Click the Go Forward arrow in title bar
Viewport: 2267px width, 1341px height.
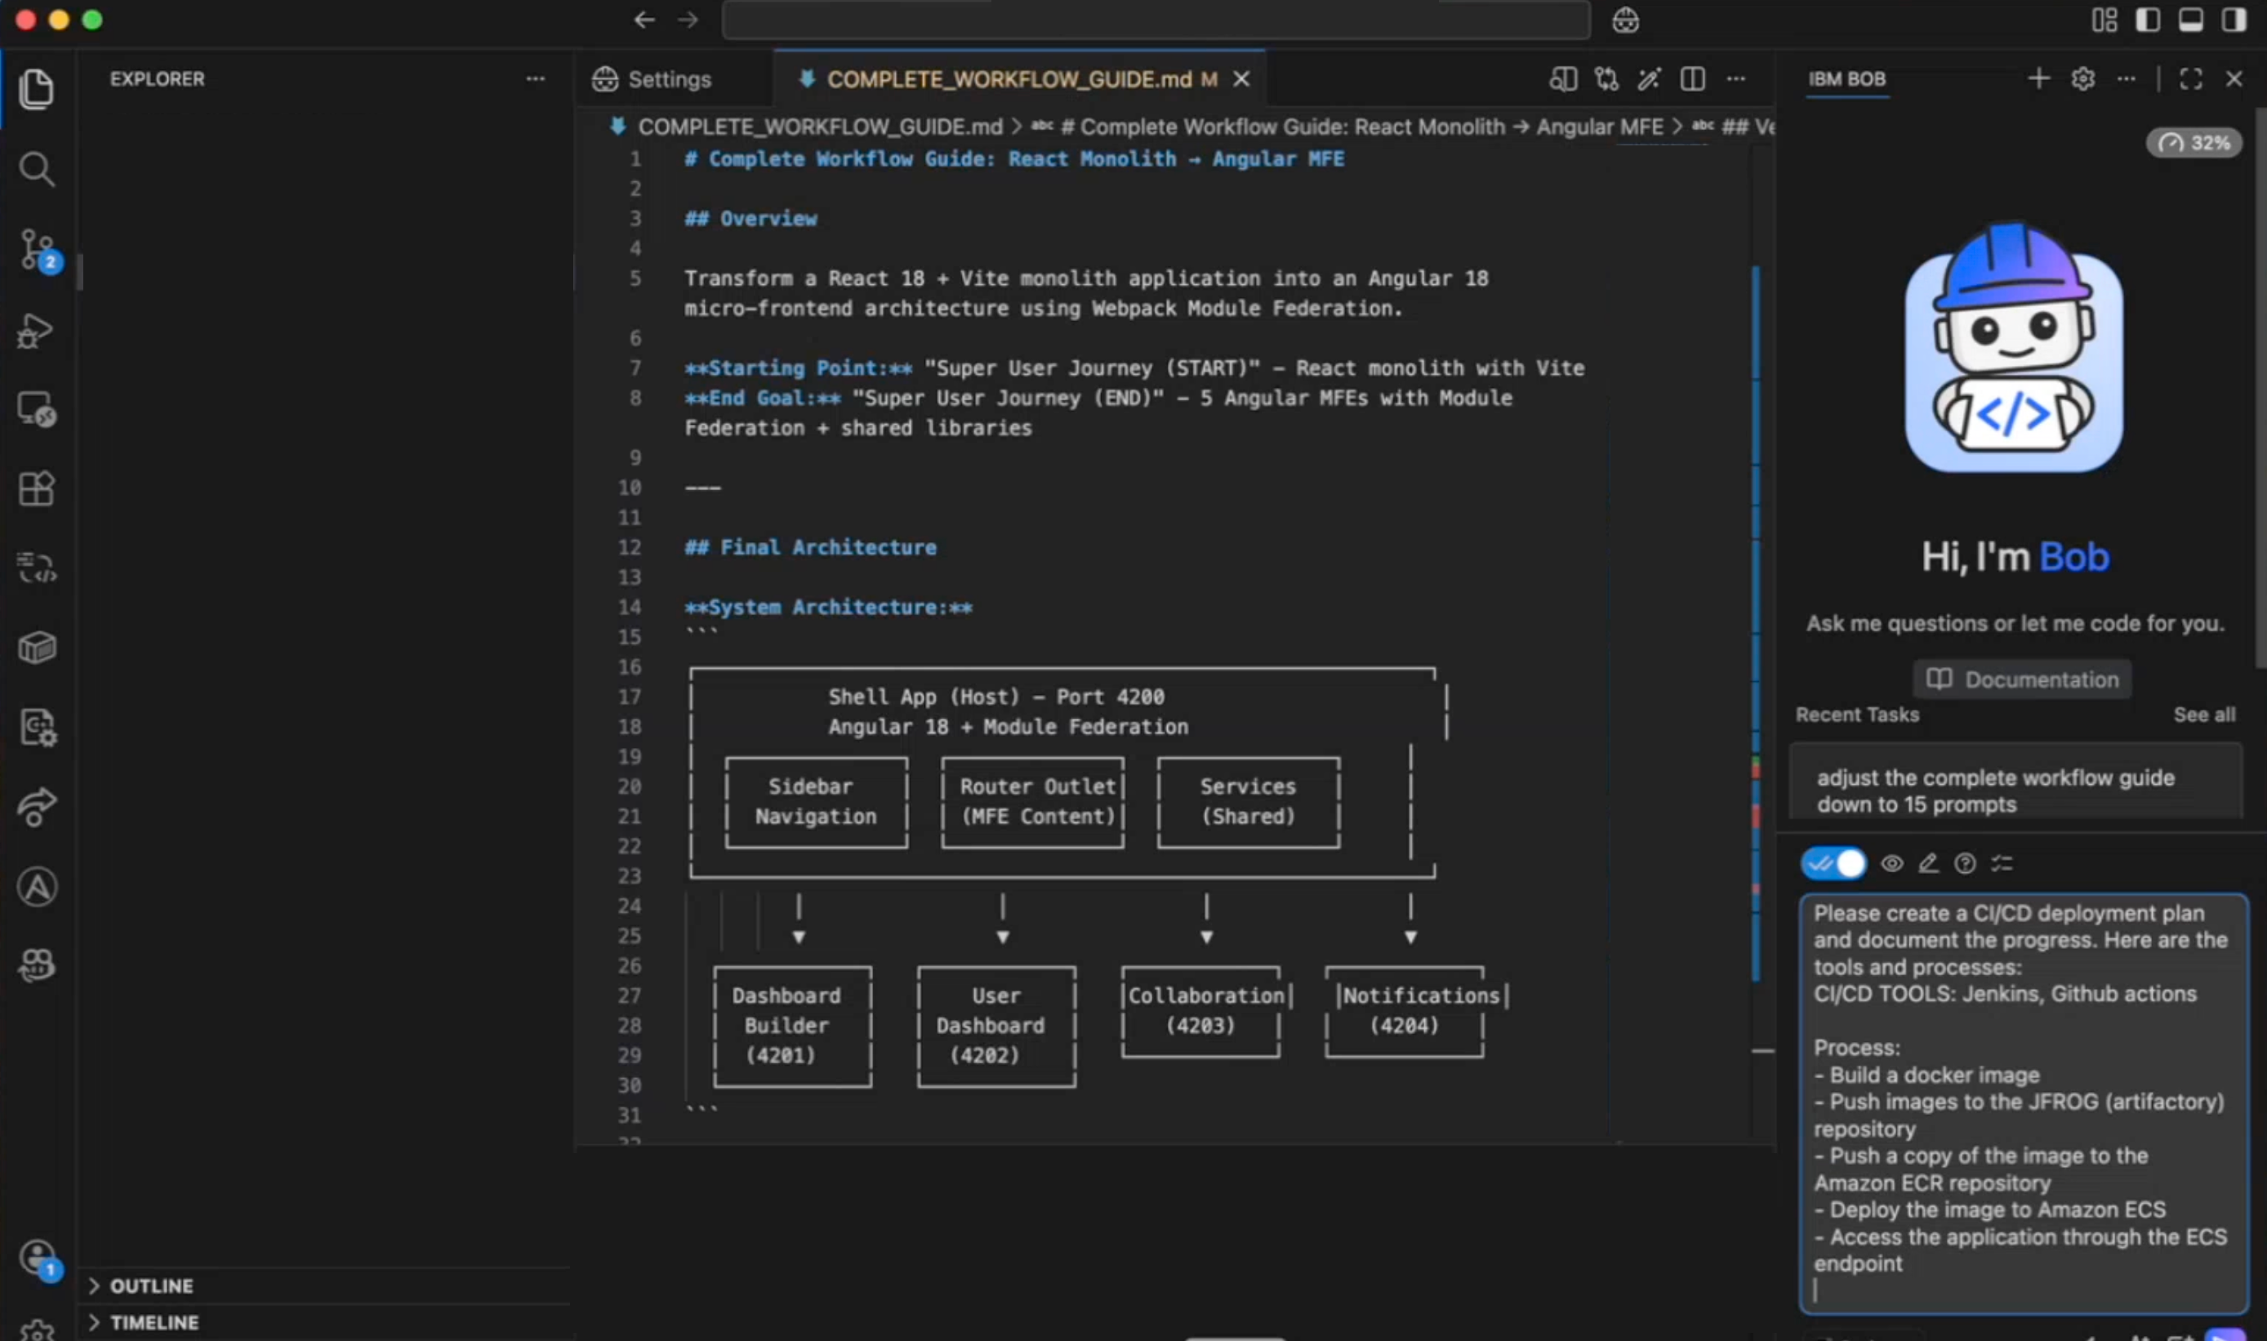click(x=688, y=20)
